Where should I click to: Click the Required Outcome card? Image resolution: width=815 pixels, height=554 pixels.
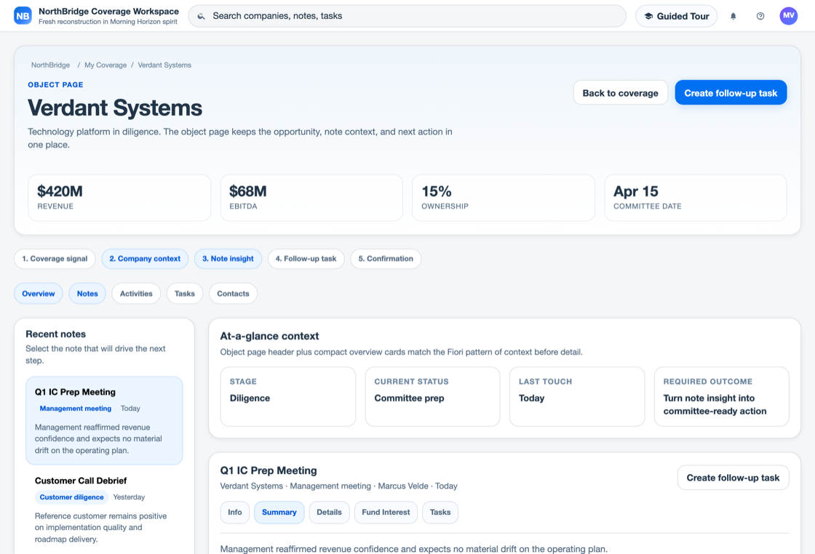click(721, 397)
